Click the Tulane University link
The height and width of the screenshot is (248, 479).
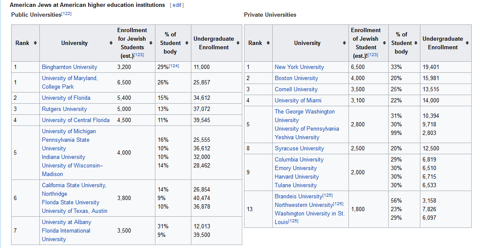295,185
